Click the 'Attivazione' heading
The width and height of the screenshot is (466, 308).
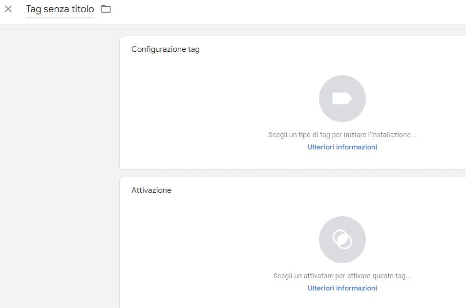pyautogui.click(x=151, y=190)
